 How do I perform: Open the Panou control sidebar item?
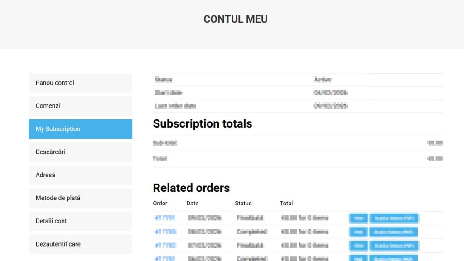tap(80, 83)
